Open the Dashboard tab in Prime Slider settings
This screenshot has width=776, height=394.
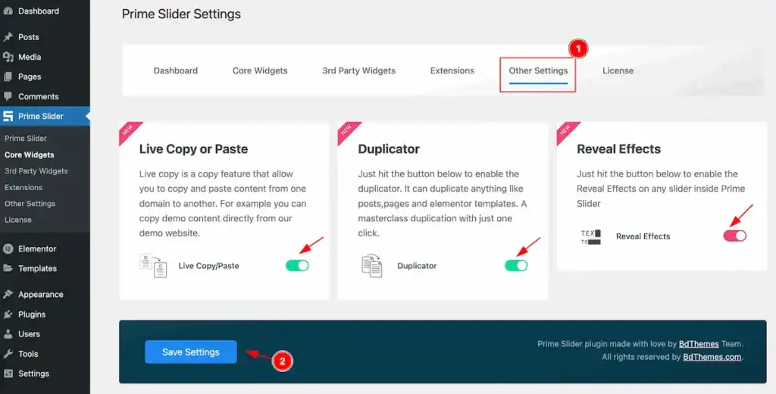coord(176,70)
